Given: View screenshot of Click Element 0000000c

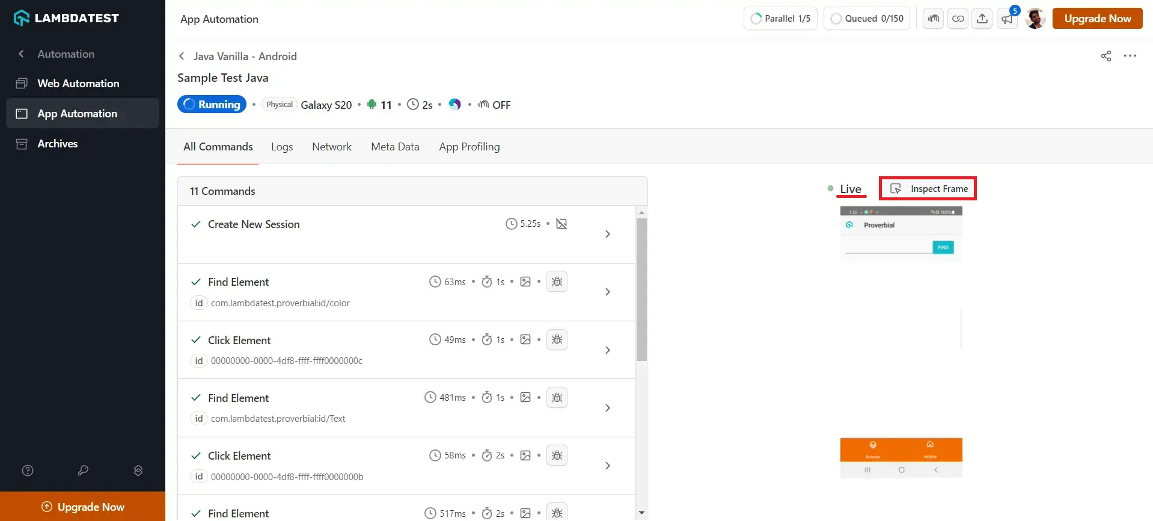Looking at the screenshot, I should [x=525, y=339].
